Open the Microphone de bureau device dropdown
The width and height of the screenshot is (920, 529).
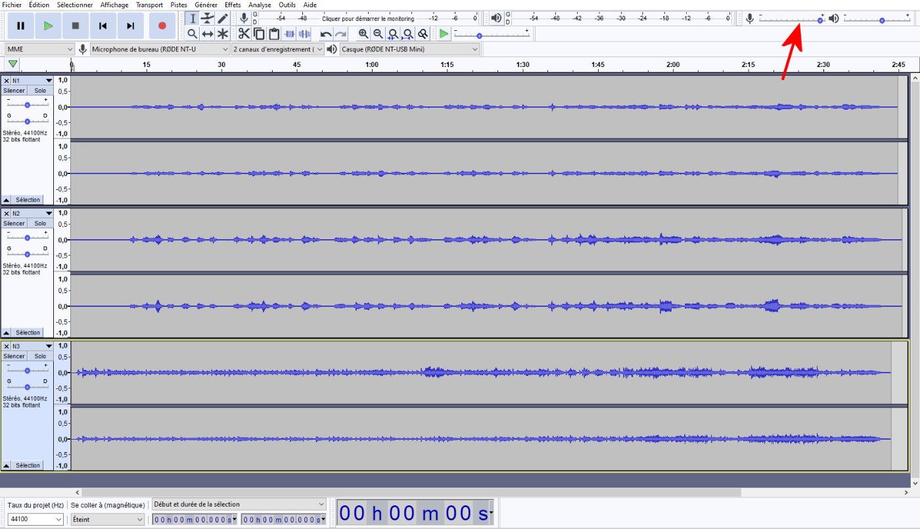tap(160, 49)
